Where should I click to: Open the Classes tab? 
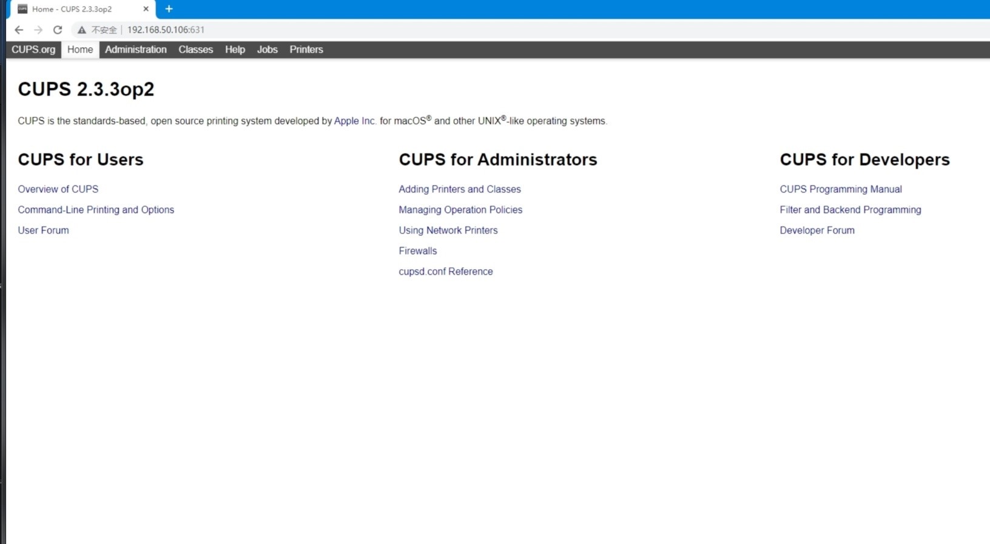[195, 50]
